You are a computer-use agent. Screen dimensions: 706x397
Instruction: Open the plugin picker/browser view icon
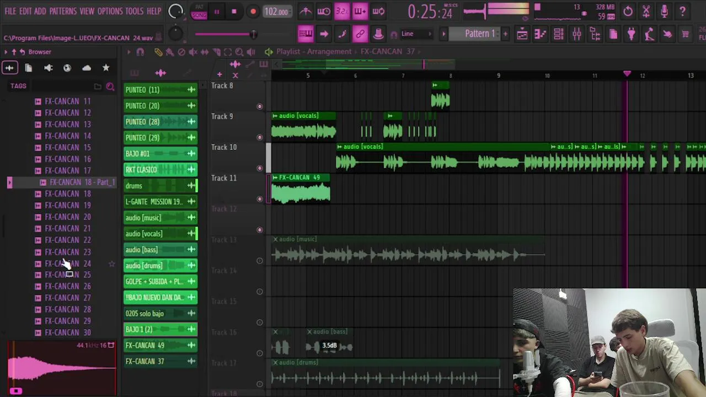click(595, 34)
